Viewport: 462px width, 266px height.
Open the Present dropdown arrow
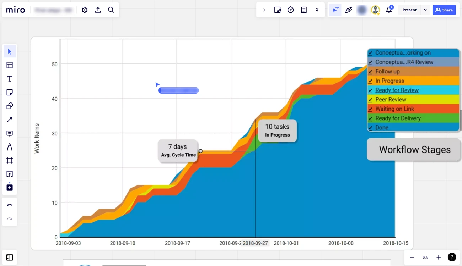coord(425,10)
